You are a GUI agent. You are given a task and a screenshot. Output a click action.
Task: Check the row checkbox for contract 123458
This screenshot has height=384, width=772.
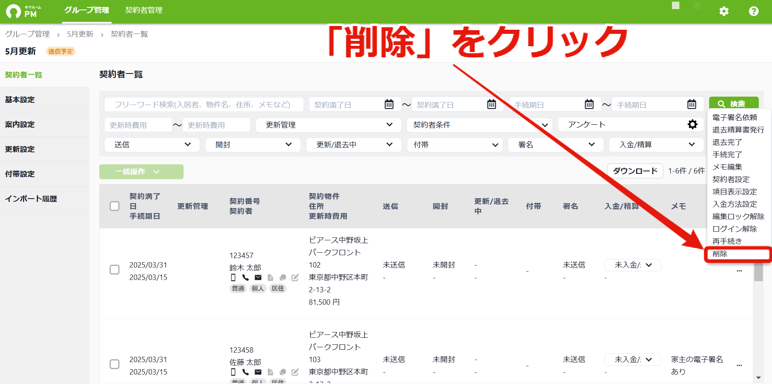point(115,364)
